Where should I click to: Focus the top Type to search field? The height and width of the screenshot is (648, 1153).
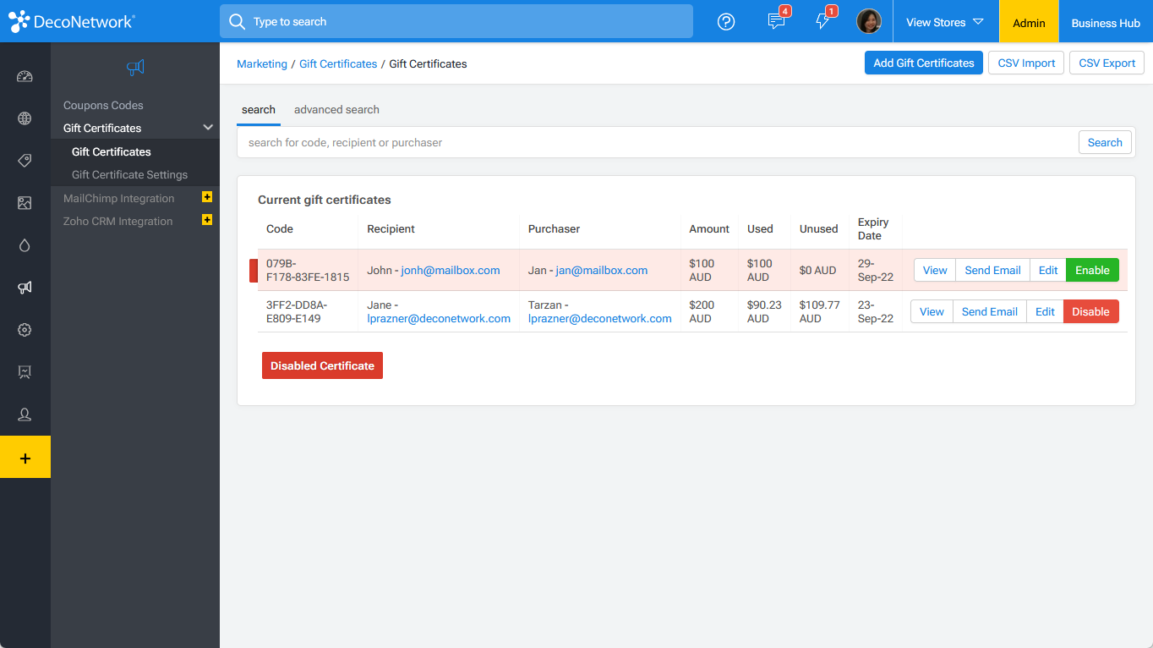coord(456,21)
